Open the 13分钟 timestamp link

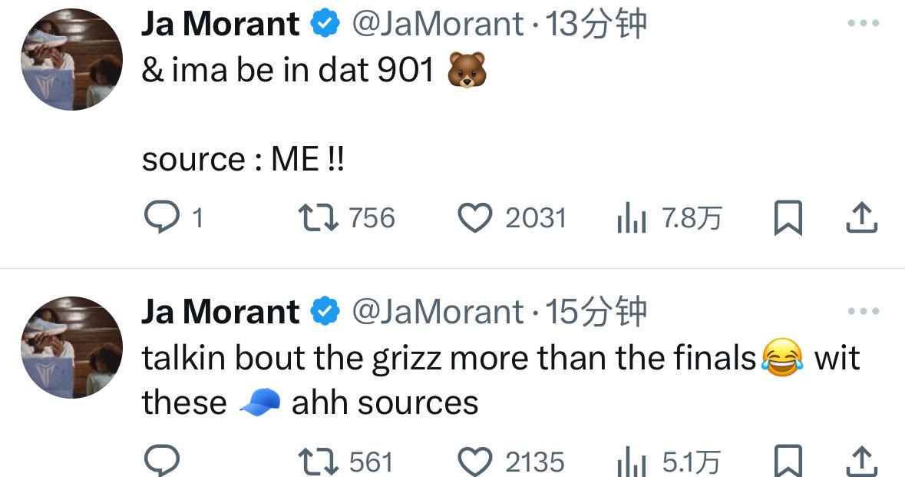[x=596, y=25]
